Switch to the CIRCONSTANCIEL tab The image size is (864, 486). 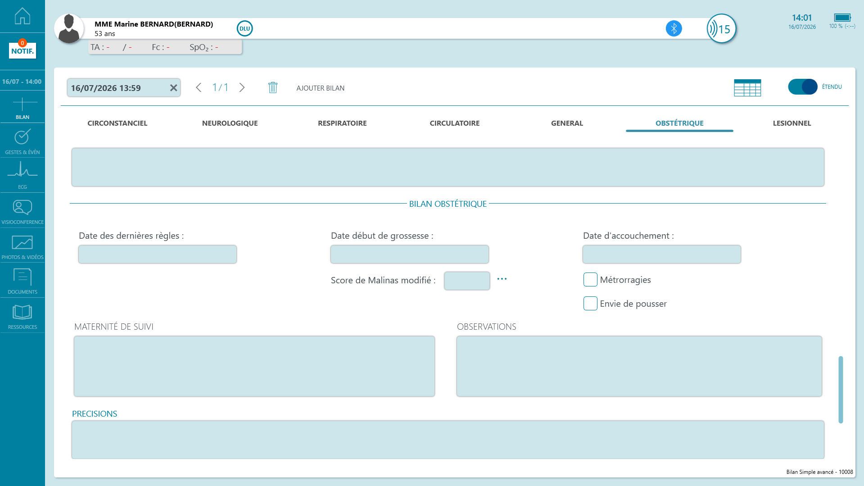[x=118, y=123]
